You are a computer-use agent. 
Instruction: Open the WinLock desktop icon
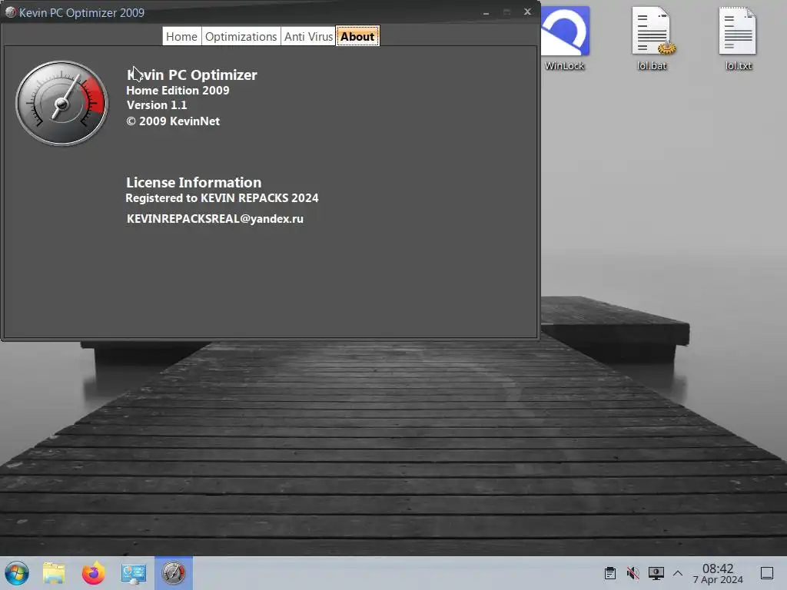point(565,39)
